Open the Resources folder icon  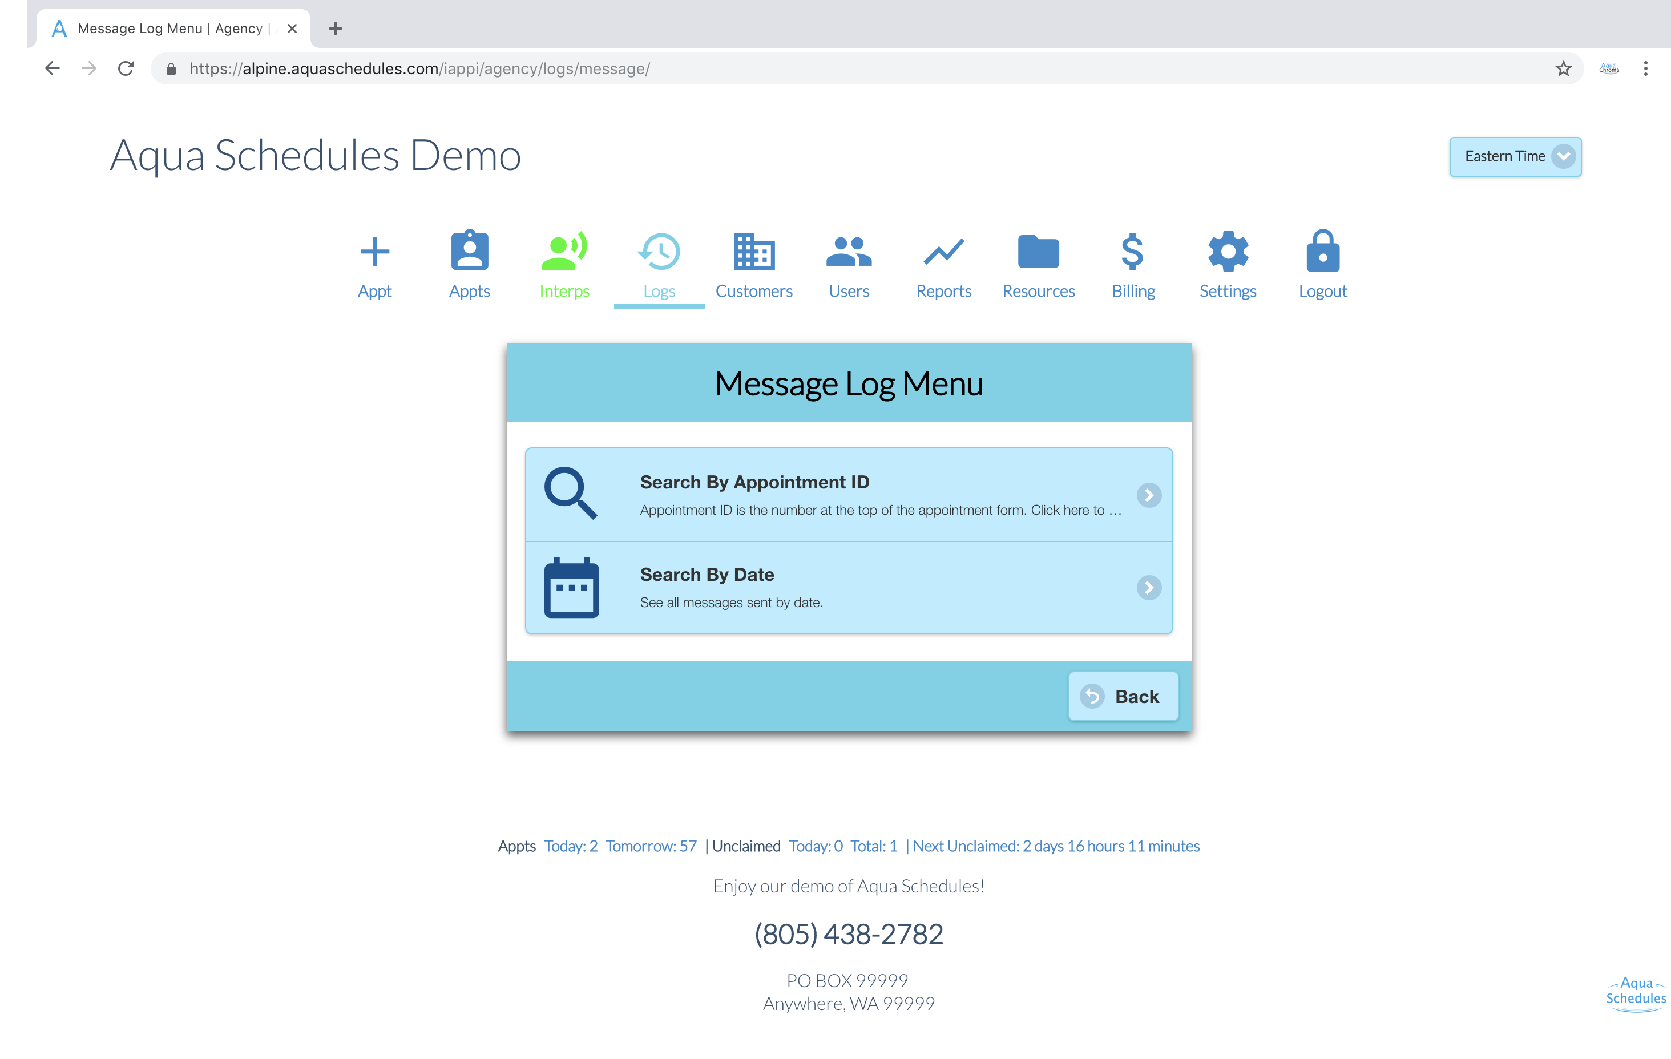coord(1038,252)
